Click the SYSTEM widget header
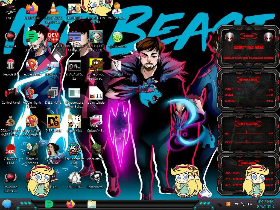Image resolution: width=280 pixels, height=210 pixels. pyautogui.click(x=248, y=80)
